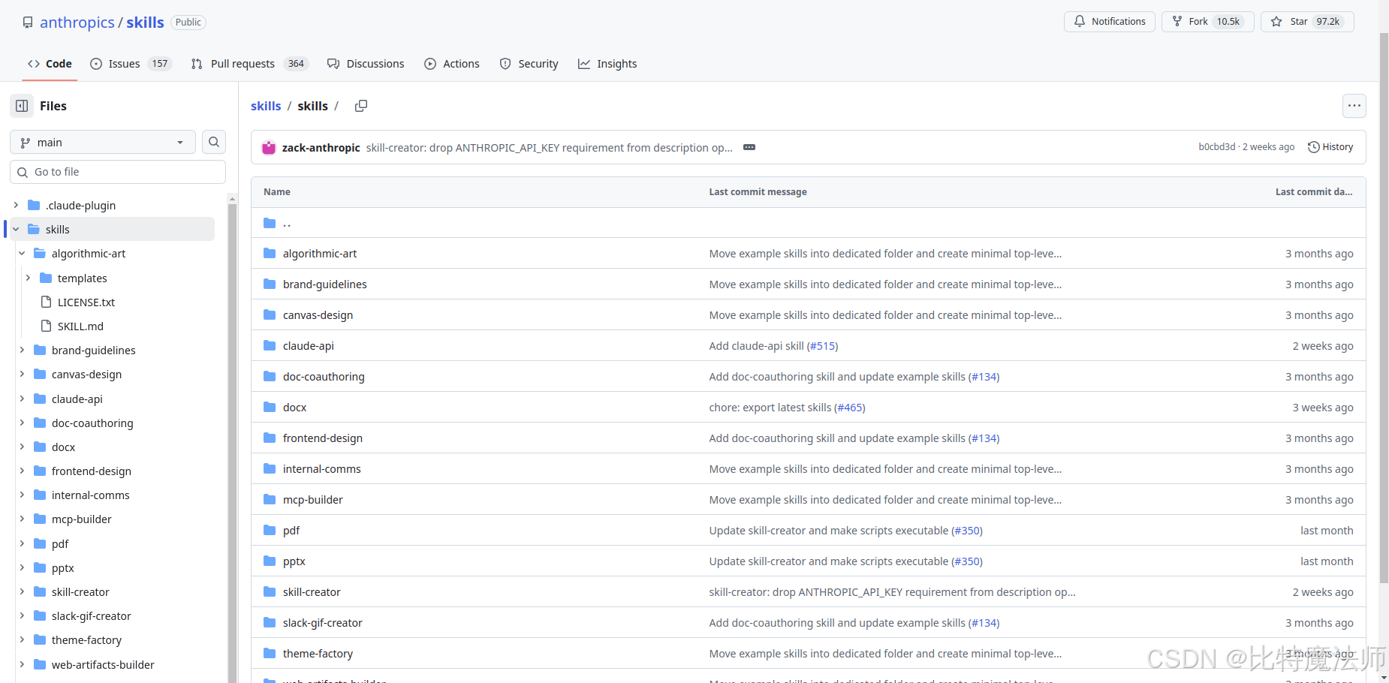
Task: Open mcp-builder folder in the file table
Action: tap(312, 500)
